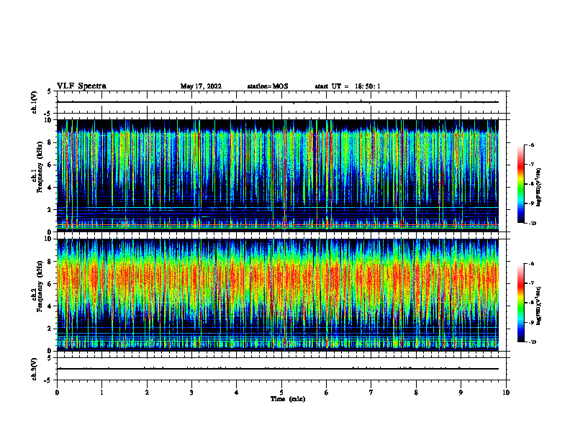The image size is (570, 440).
Task: Click the time axis tick label '10'
Action: pyautogui.click(x=506, y=393)
